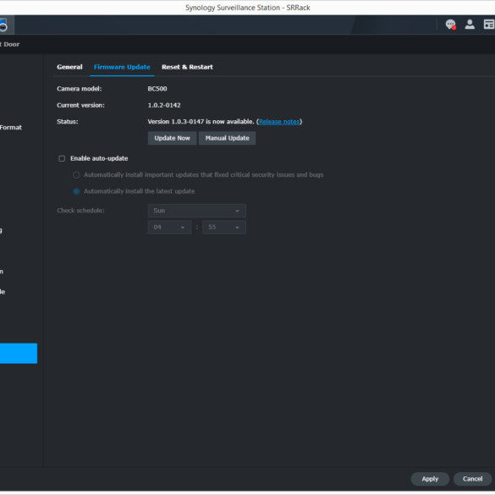This screenshot has height=495, width=495.
Task: Switch to the General tab
Action: [69, 67]
